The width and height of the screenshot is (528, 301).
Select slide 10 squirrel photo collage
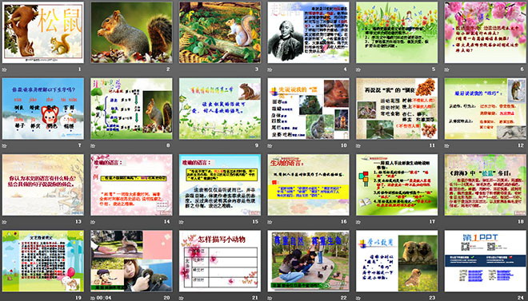pos(309,109)
